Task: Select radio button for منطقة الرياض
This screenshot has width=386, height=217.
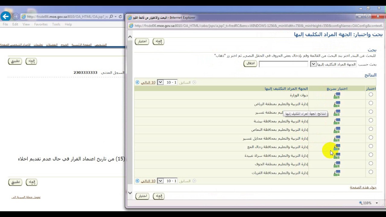Action: pyautogui.click(x=371, y=103)
